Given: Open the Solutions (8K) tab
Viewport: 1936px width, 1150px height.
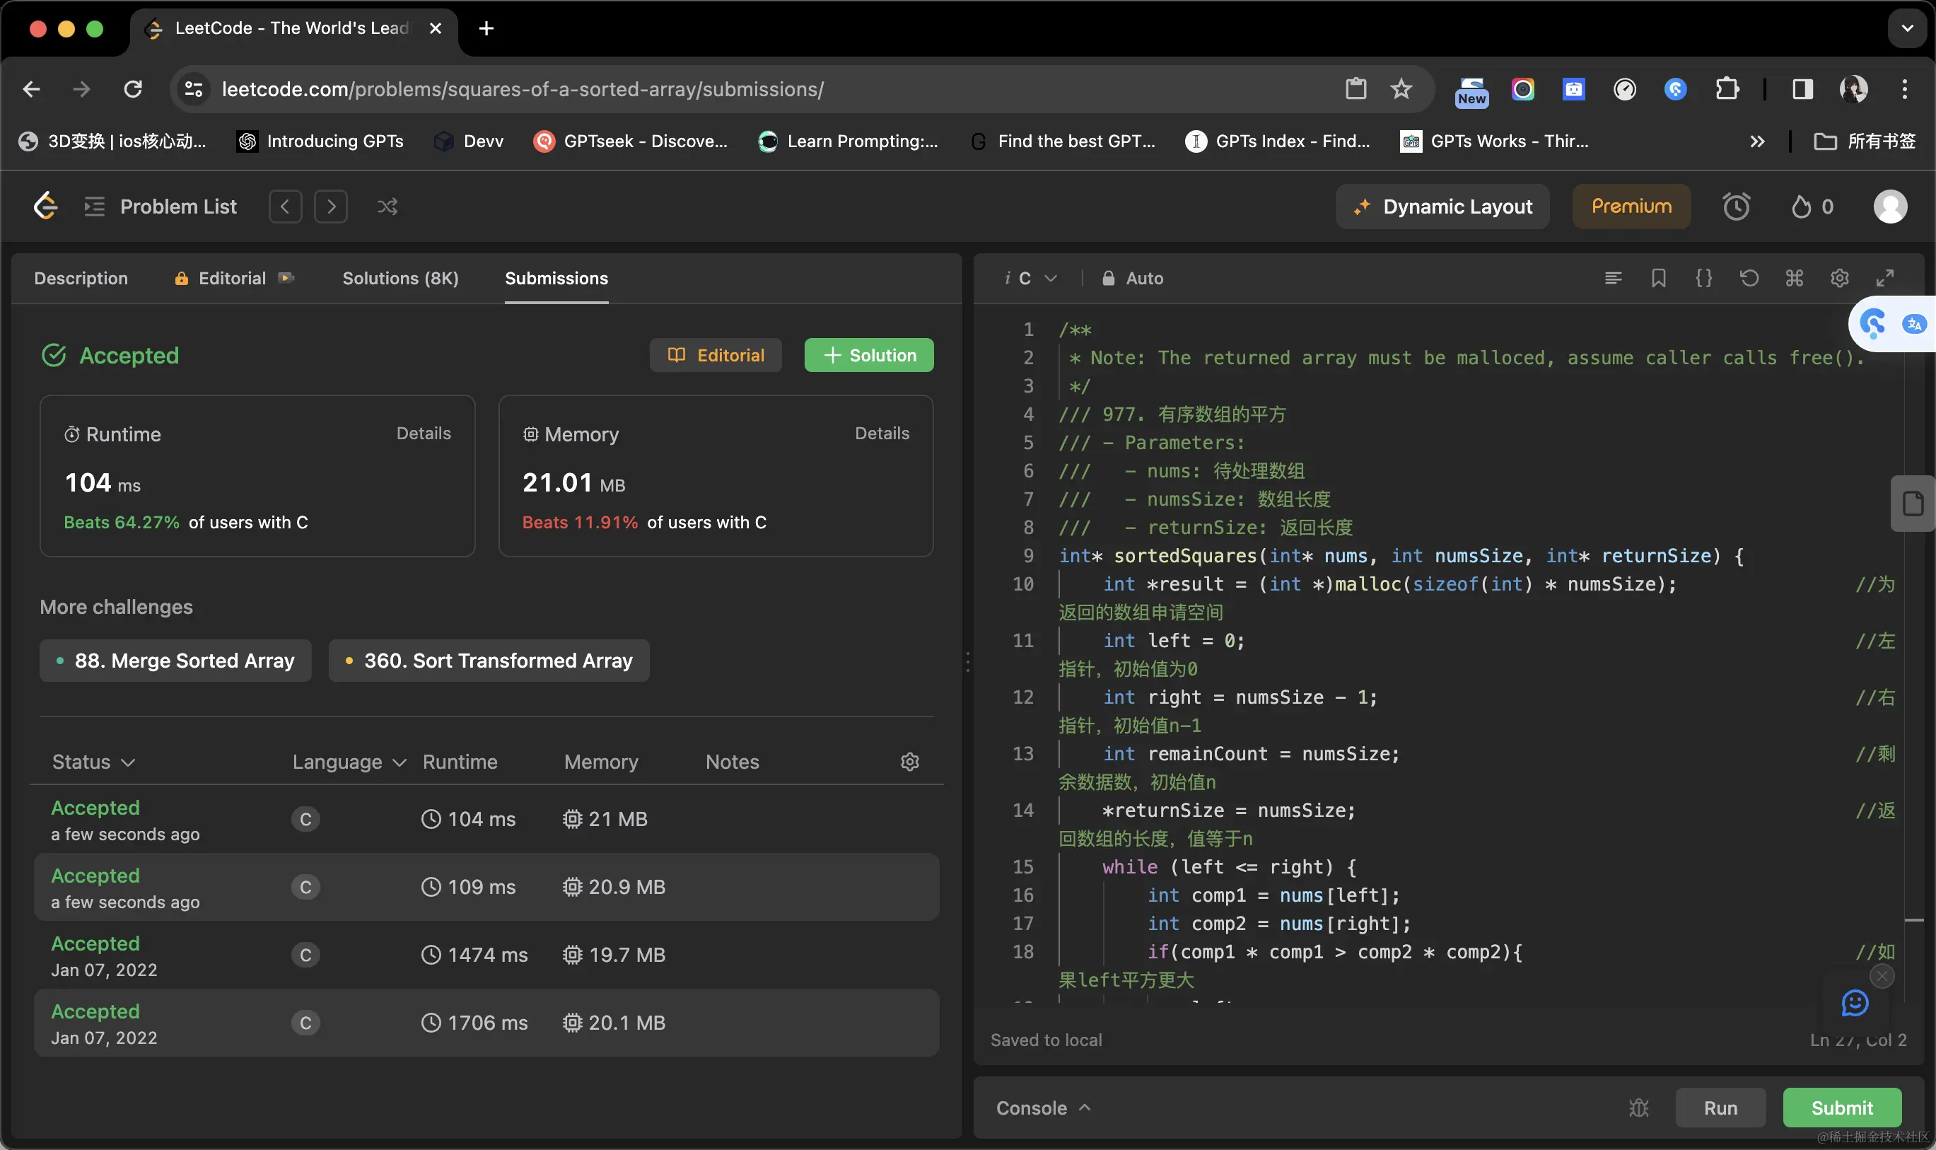Looking at the screenshot, I should click(400, 278).
